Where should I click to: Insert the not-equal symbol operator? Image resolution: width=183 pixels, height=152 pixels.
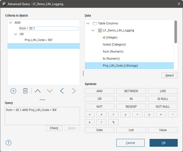(101, 115)
